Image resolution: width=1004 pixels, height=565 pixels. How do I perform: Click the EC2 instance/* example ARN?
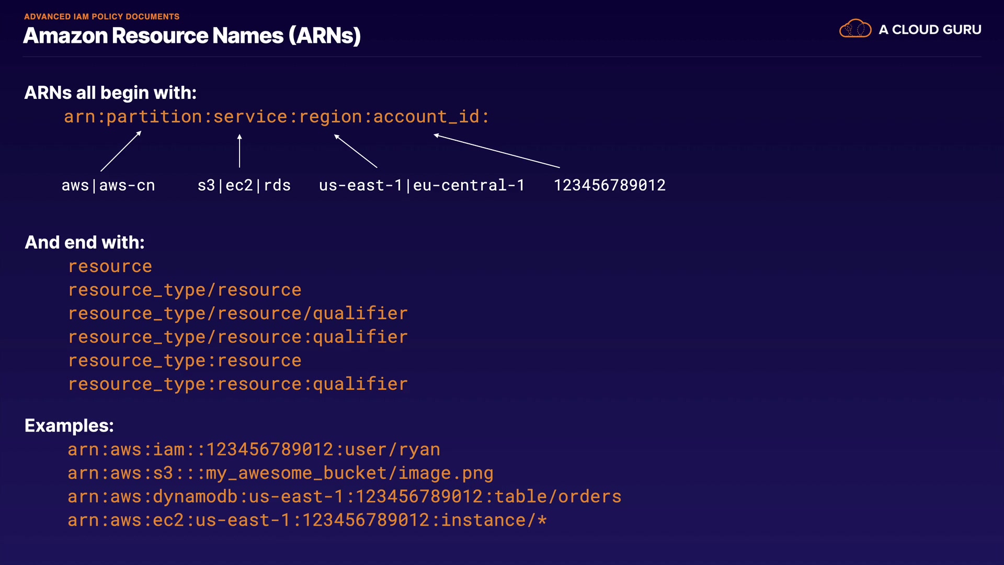pyautogui.click(x=307, y=520)
